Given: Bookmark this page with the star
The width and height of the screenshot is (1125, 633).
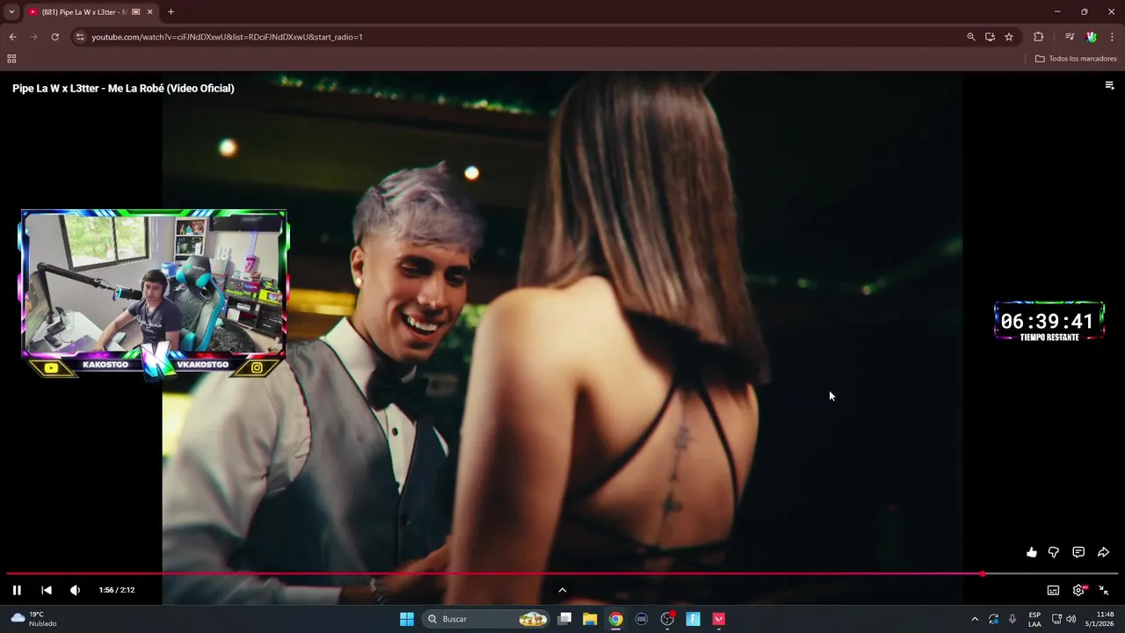Looking at the screenshot, I should click(x=1009, y=37).
